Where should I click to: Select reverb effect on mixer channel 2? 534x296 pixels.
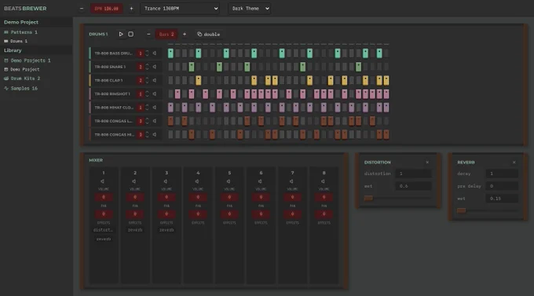(x=135, y=230)
